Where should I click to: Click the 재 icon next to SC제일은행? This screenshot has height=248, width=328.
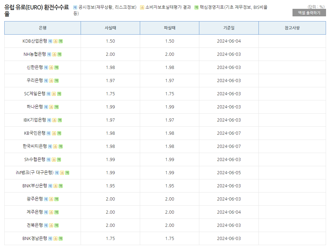[49, 94]
